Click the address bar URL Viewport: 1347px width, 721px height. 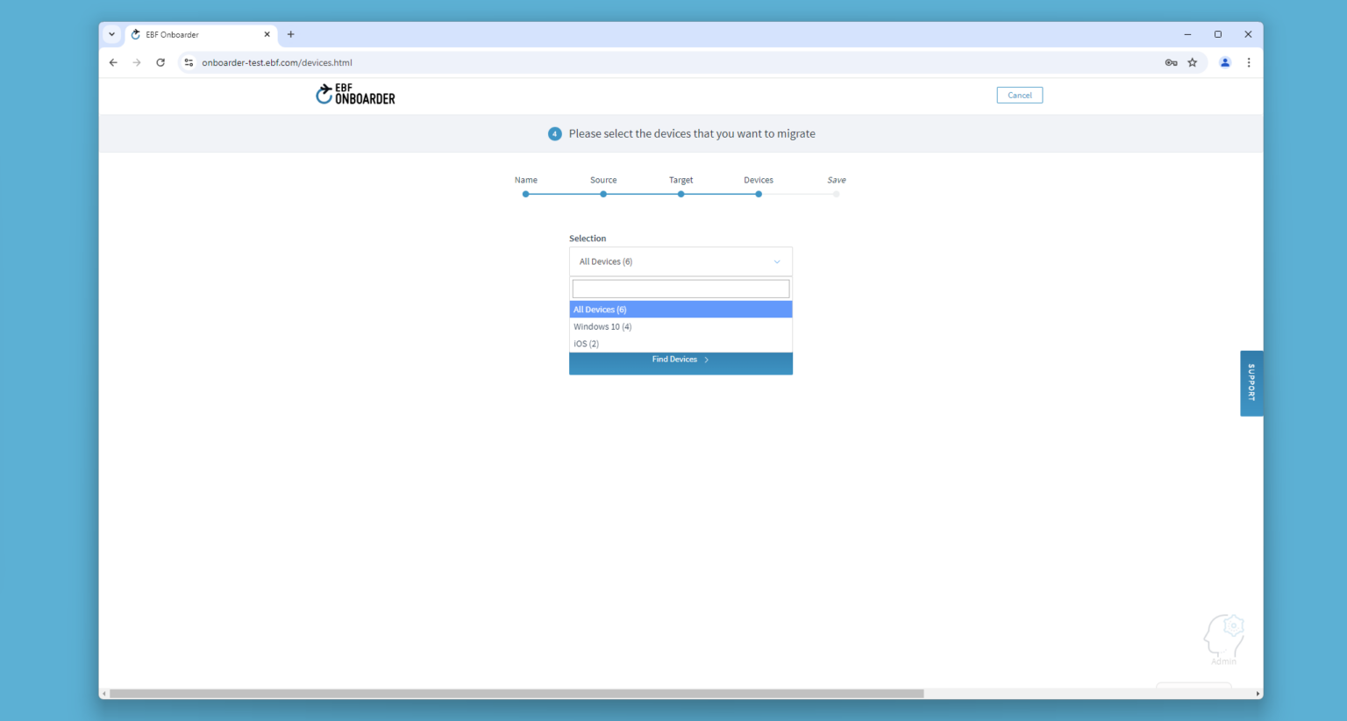(x=277, y=62)
